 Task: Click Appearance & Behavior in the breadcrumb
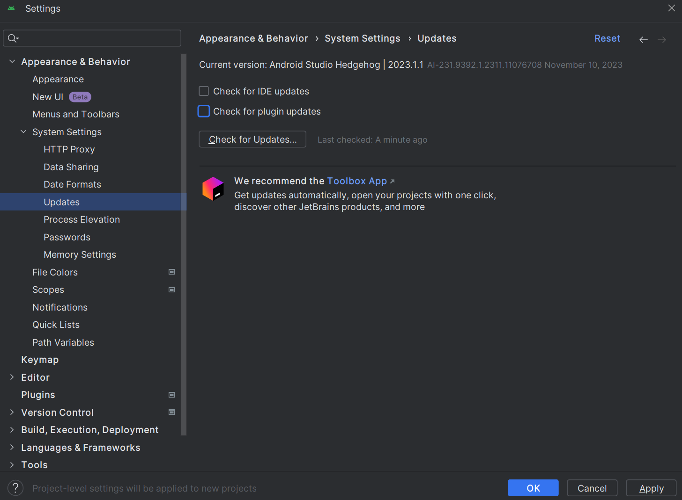[253, 38]
